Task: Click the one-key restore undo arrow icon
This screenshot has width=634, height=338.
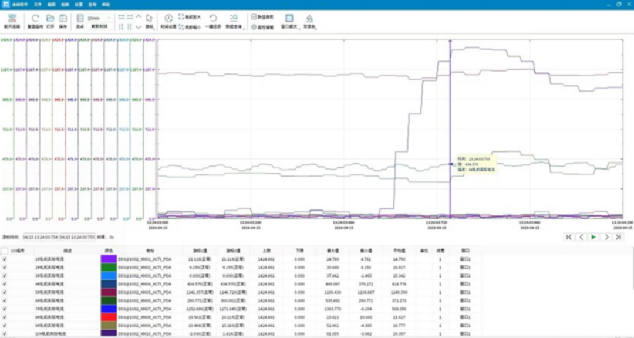Action: coord(213,18)
